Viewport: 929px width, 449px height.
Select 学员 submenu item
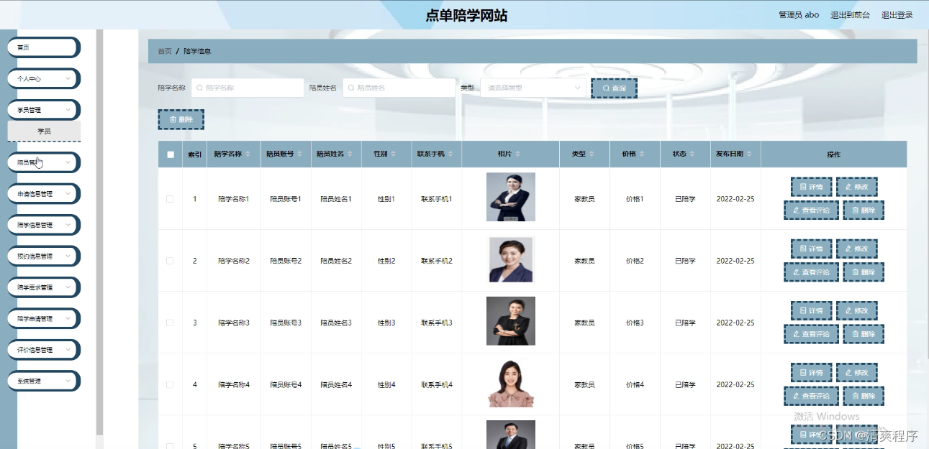(x=44, y=131)
